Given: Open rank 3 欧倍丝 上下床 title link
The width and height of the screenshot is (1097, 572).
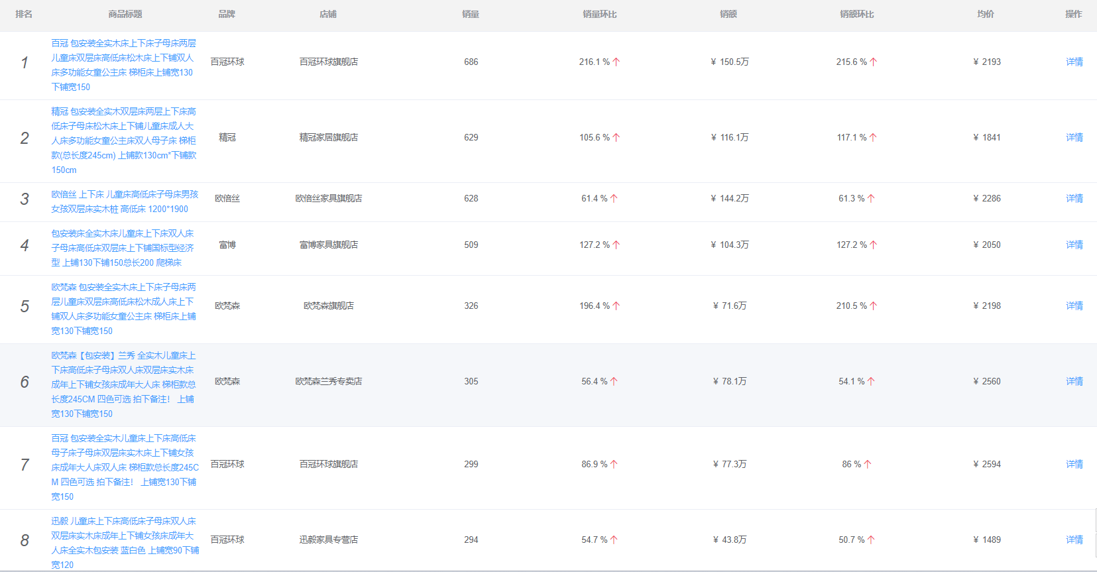Looking at the screenshot, I should click(125, 201).
